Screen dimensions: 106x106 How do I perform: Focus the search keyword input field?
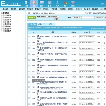coord(88,18)
